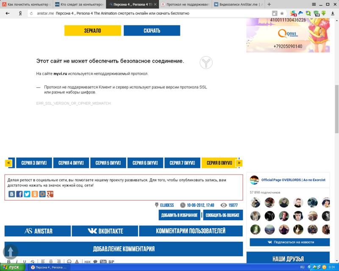339x271 pixels.
Task: Select the Серия 8 [MYVI] episode
Action: point(220,163)
